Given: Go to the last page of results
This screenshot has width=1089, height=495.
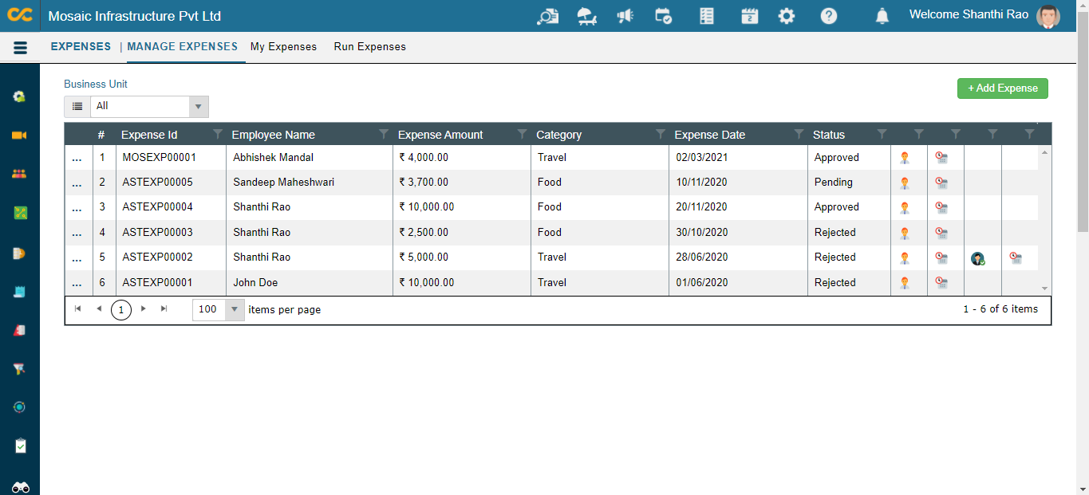Looking at the screenshot, I should [x=164, y=308].
